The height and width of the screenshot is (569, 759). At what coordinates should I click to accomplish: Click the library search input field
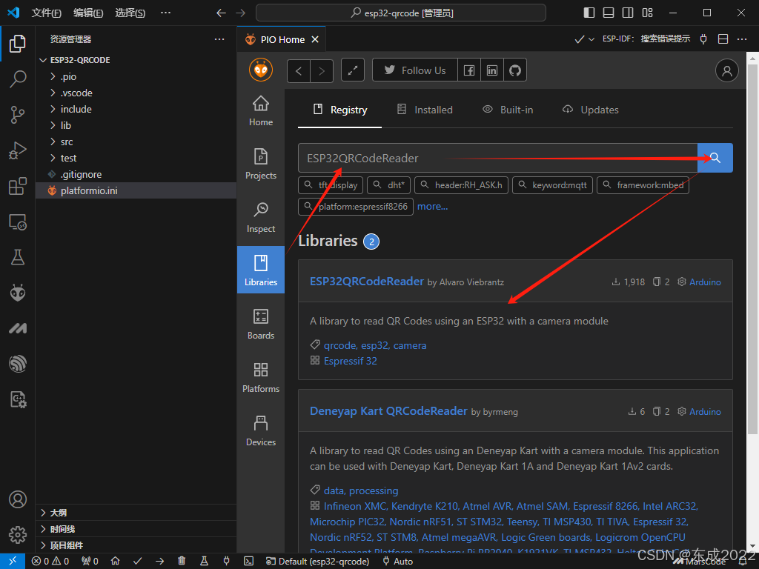click(x=497, y=158)
